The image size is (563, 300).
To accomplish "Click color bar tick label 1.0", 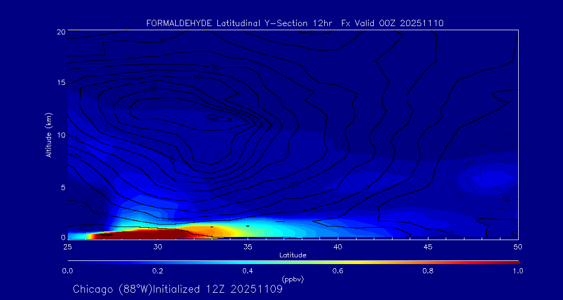I will (518, 271).
